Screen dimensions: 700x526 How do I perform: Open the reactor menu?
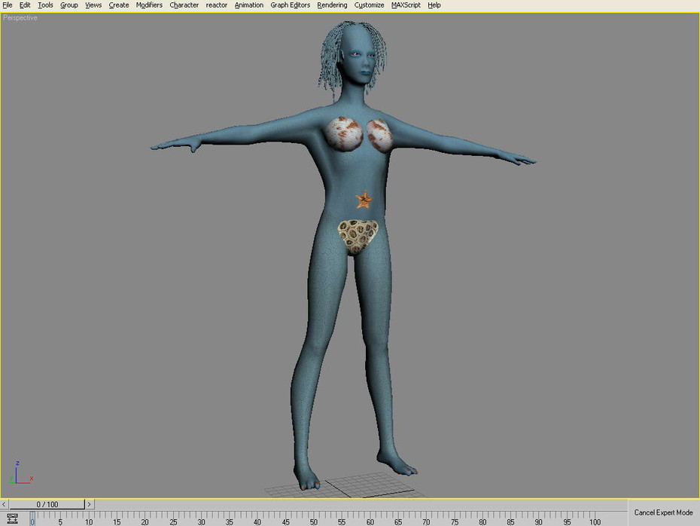[x=217, y=5]
